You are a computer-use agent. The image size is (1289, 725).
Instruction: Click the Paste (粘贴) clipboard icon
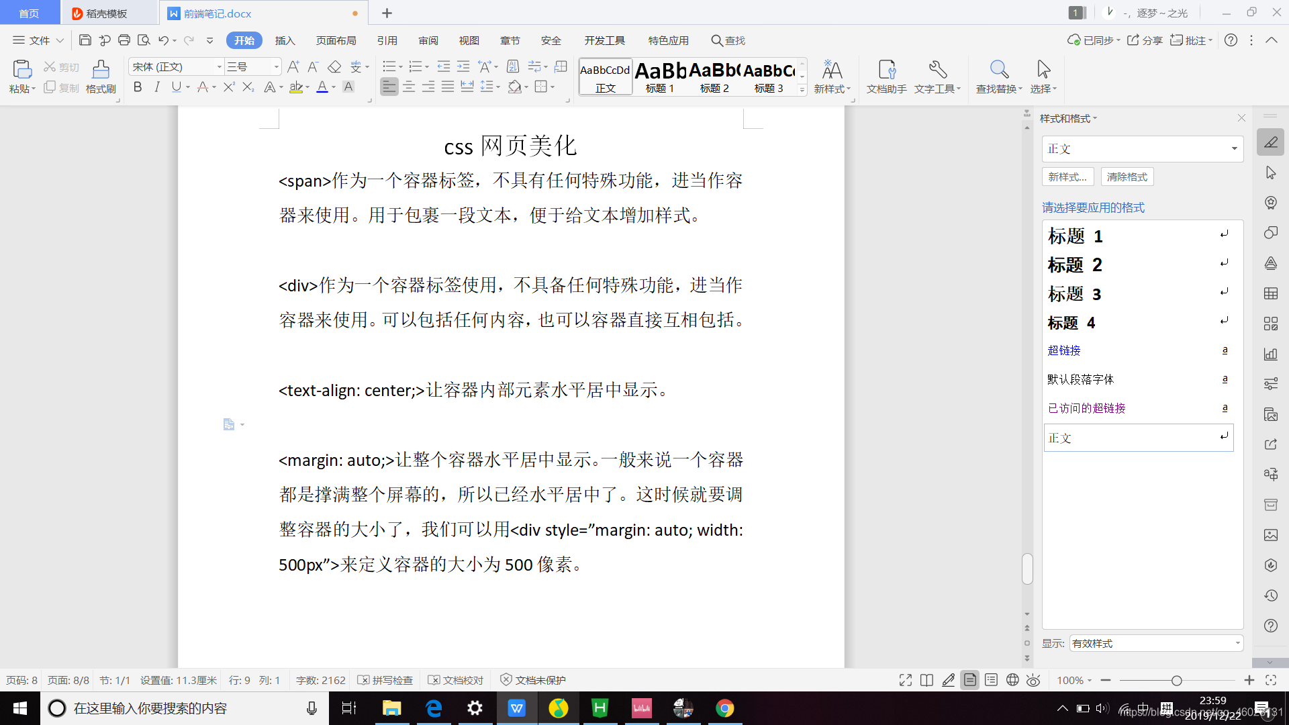(21, 69)
